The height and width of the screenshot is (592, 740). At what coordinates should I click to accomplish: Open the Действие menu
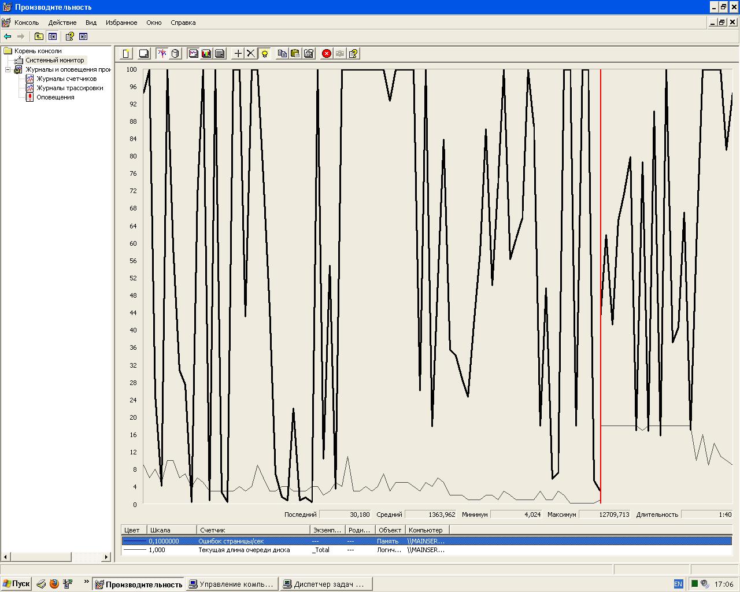tap(62, 23)
